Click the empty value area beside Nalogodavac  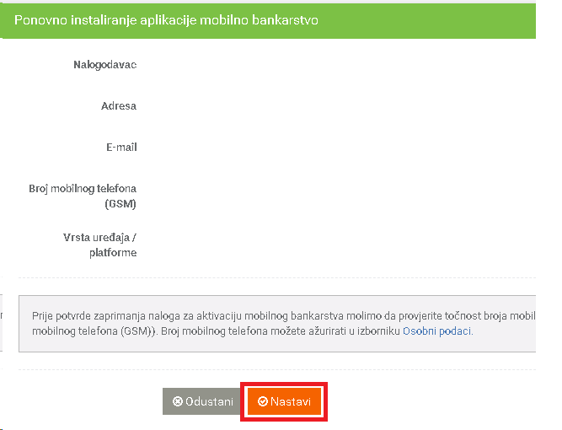pos(339,65)
